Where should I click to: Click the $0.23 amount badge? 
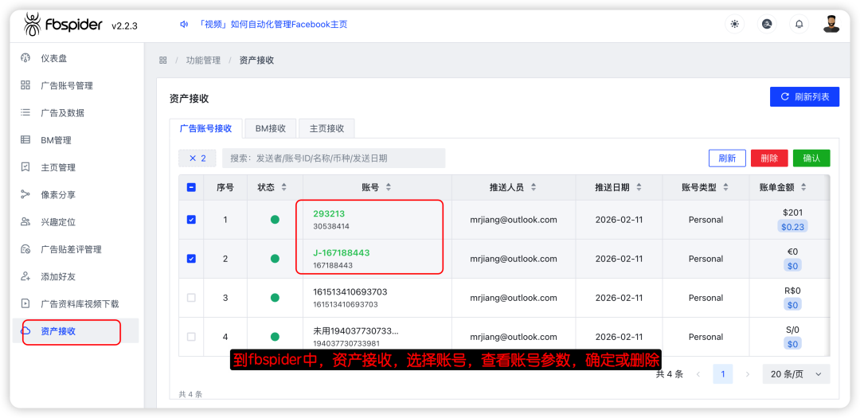(x=792, y=226)
